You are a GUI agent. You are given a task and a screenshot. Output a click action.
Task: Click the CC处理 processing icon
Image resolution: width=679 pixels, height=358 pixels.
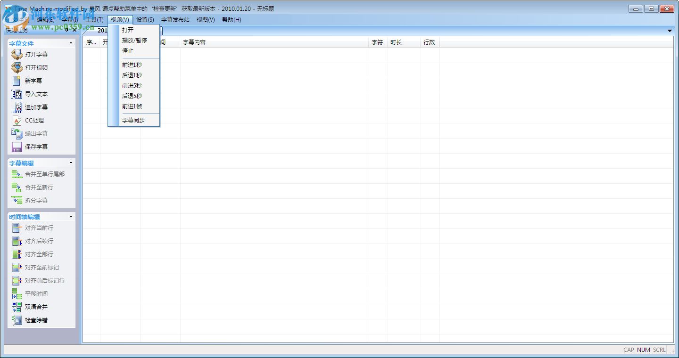point(17,120)
